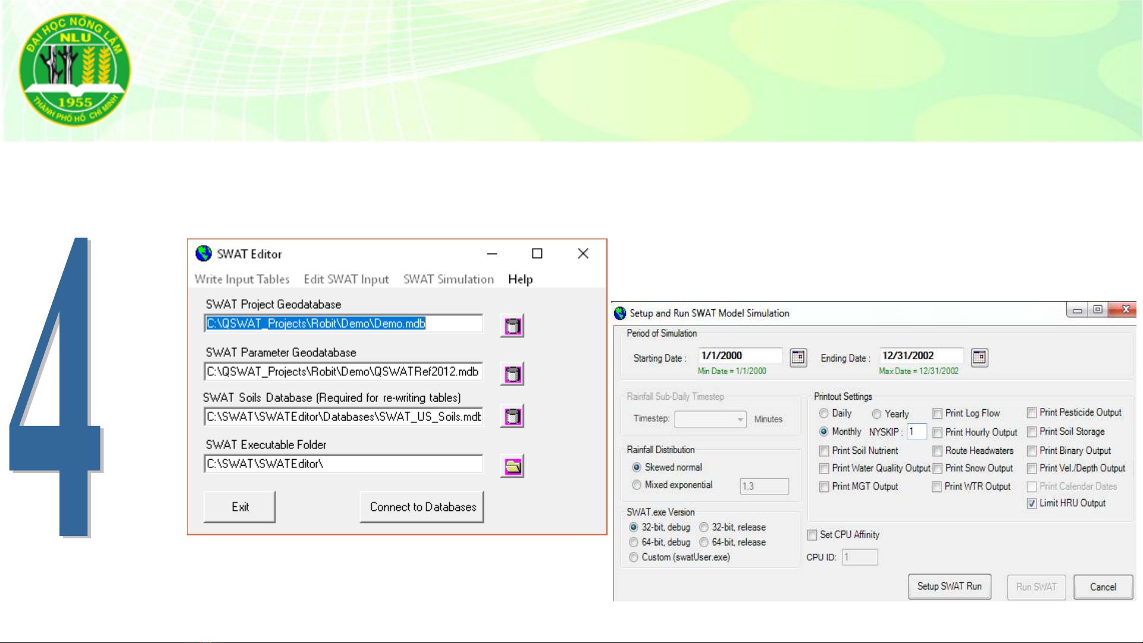Click the Exit button

pos(240,507)
